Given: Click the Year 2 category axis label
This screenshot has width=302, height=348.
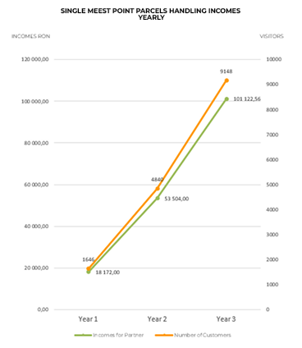Looking at the screenshot, I should click(157, 319).
